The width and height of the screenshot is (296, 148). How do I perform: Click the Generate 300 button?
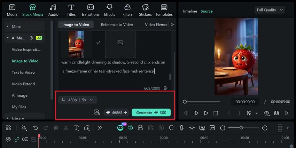(x=151, y=113)
